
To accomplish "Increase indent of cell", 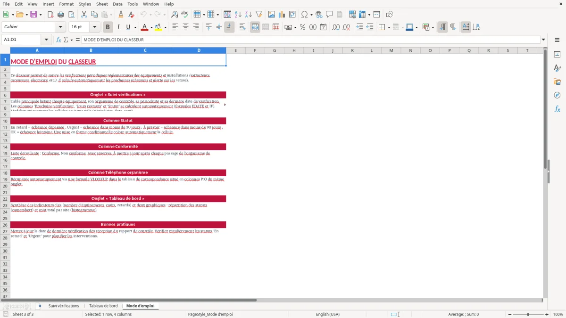I will click(359, 27).
